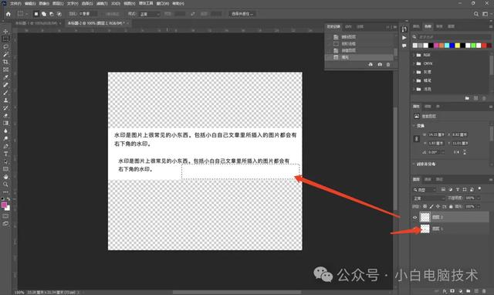Select the Horizontal Type tool
The width and height of the screenshot is (494, 295).
point(5,154)
